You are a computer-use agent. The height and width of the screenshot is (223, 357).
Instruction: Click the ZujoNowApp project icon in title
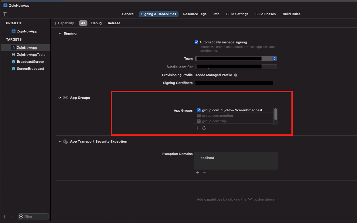pos(5,5)
